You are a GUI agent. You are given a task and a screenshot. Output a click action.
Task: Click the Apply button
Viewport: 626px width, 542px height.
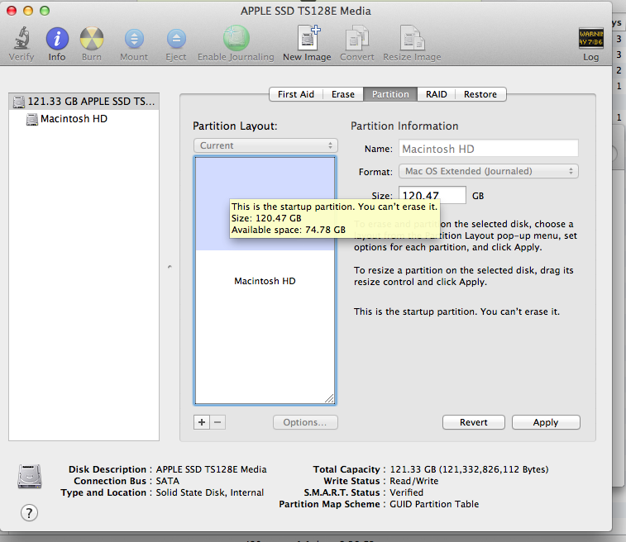545,422
